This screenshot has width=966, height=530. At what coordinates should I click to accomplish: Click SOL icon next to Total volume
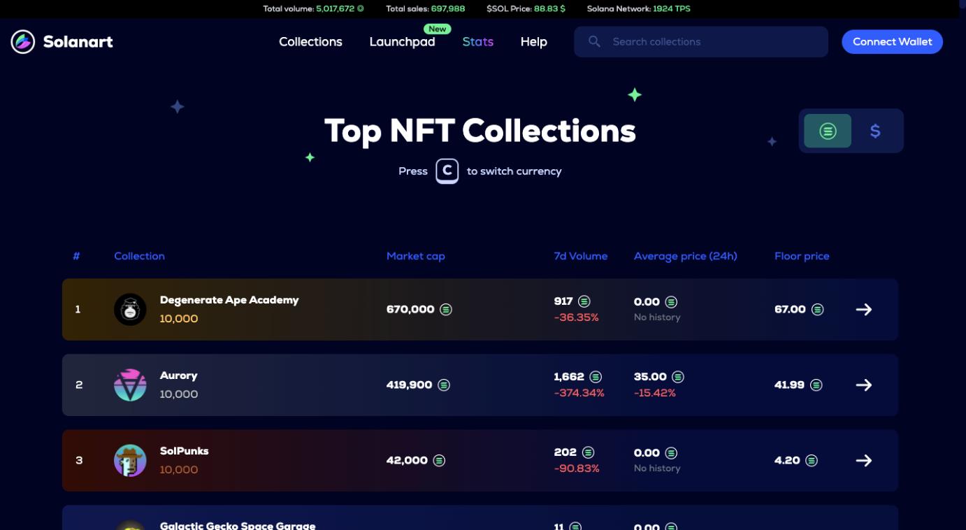[x=361, y=8]
